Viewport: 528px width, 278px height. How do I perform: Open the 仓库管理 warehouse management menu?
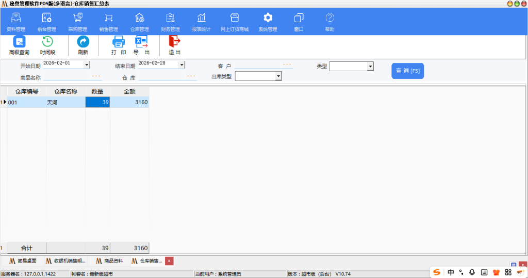coord(139,22)
